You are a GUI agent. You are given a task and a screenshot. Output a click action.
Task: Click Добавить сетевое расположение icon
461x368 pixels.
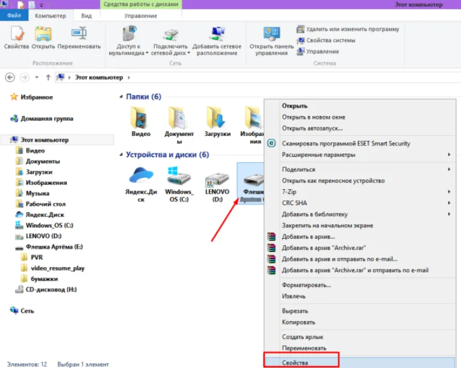pos(217,41)
